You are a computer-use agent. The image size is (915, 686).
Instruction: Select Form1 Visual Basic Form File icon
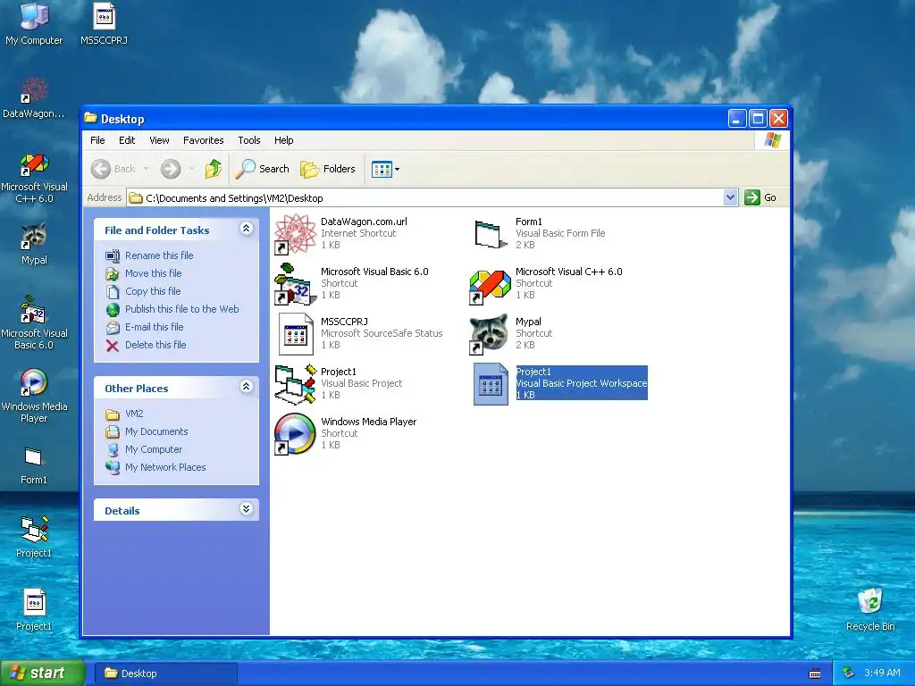pyautogui.click(x=491, y=233)
